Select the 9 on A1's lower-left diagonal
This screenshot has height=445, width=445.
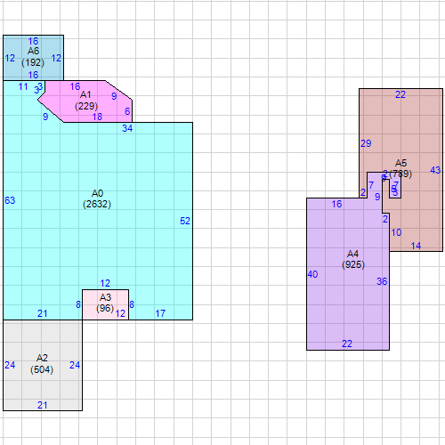45,117
